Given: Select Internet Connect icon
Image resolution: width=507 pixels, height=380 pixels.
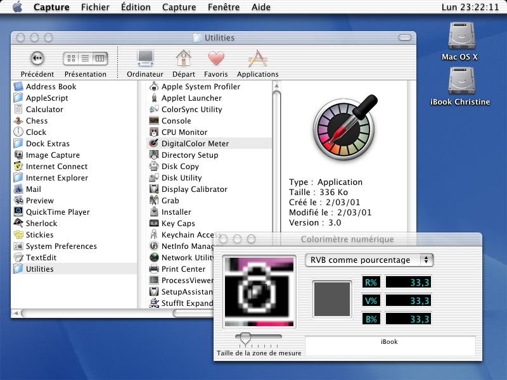Looking at the screenshot, I should (x=18, y=166).
